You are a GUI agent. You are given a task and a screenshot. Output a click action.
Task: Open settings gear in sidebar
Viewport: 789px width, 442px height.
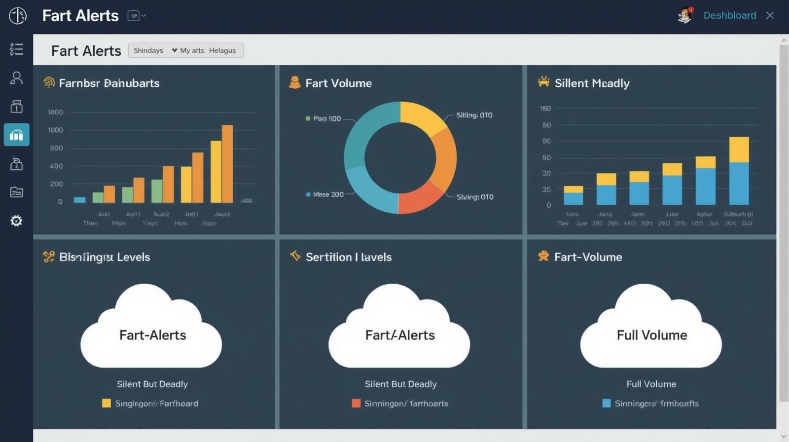(16, 221)
